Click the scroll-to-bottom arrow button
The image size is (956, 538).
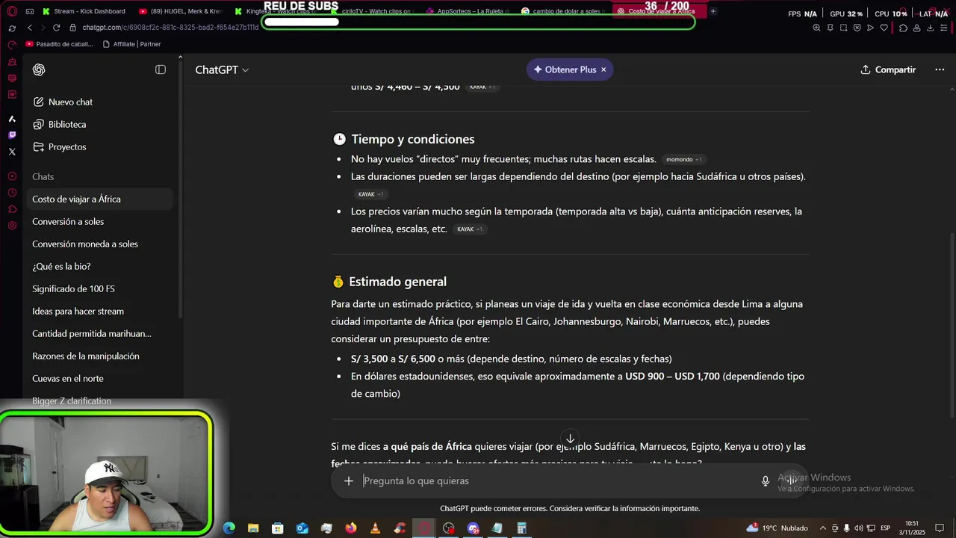coord(570,439)
